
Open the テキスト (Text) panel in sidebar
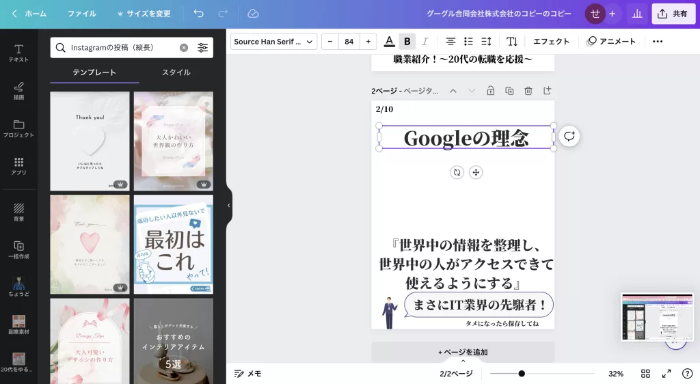coord(18,53)
